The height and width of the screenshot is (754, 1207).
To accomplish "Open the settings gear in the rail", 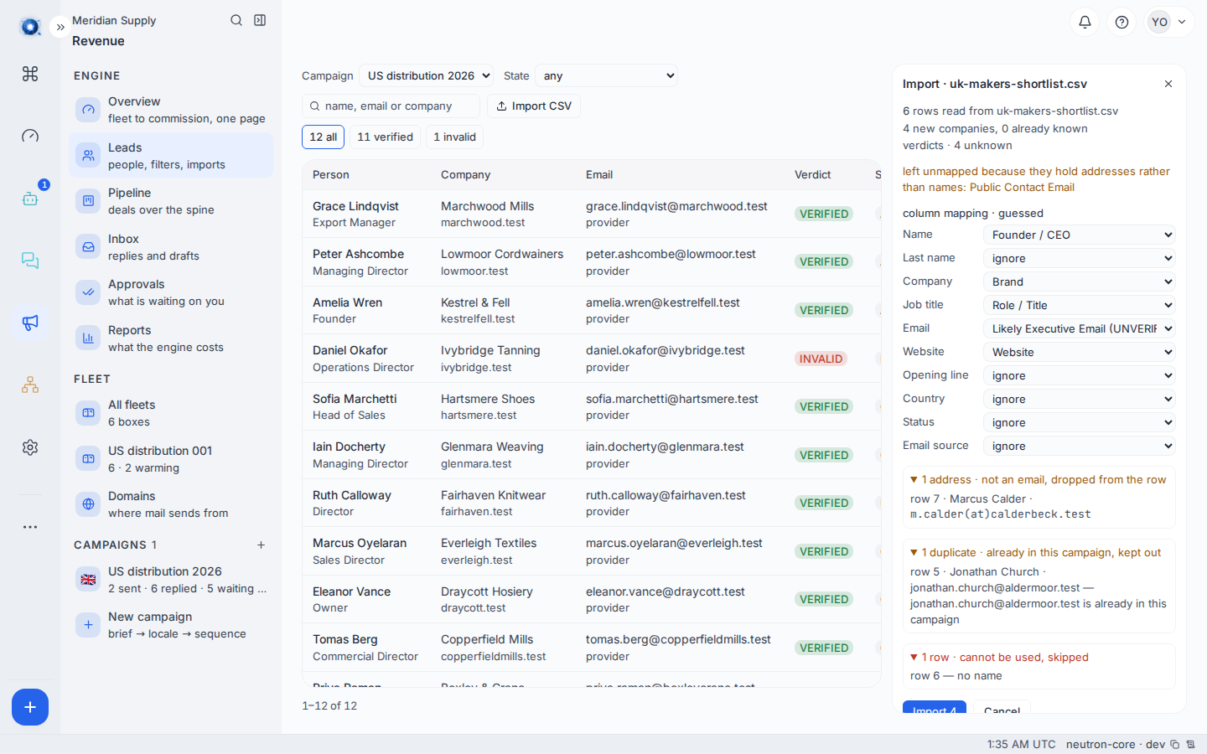I will (x=30, y=447).
